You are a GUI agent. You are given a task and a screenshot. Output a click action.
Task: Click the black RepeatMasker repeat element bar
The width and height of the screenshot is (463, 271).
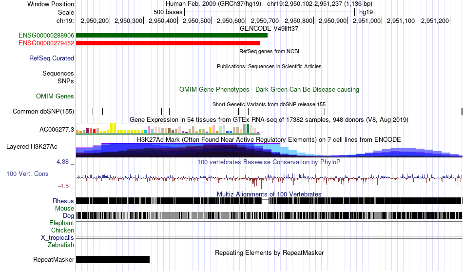click(x=113, y=259)
